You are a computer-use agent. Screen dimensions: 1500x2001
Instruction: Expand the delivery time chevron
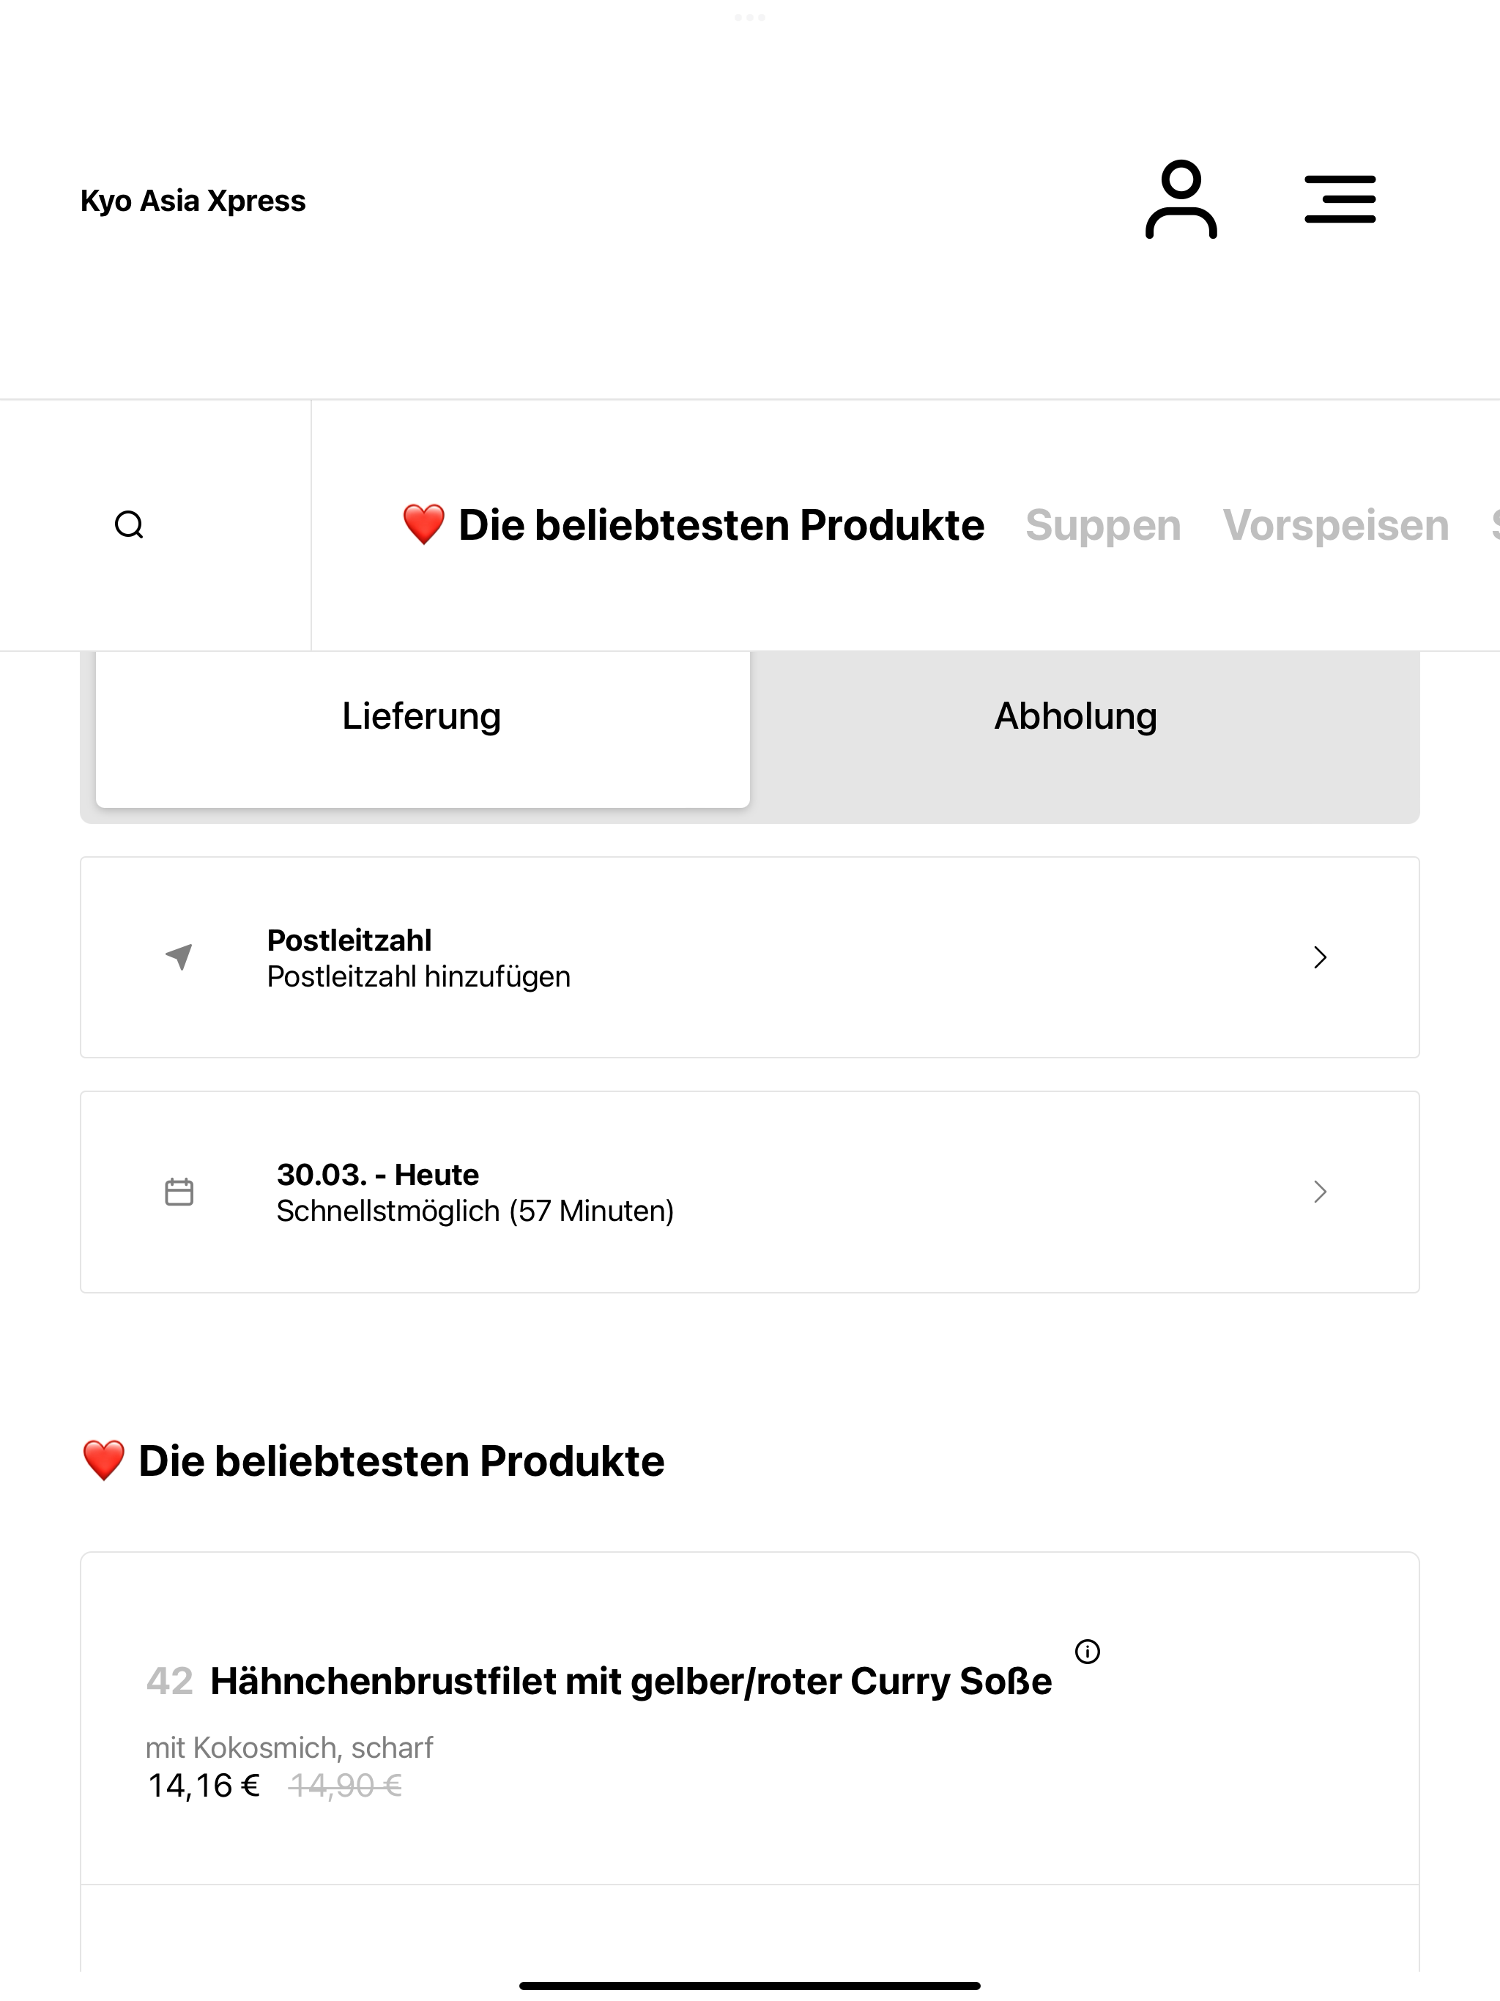(x=1320, y=1192)
